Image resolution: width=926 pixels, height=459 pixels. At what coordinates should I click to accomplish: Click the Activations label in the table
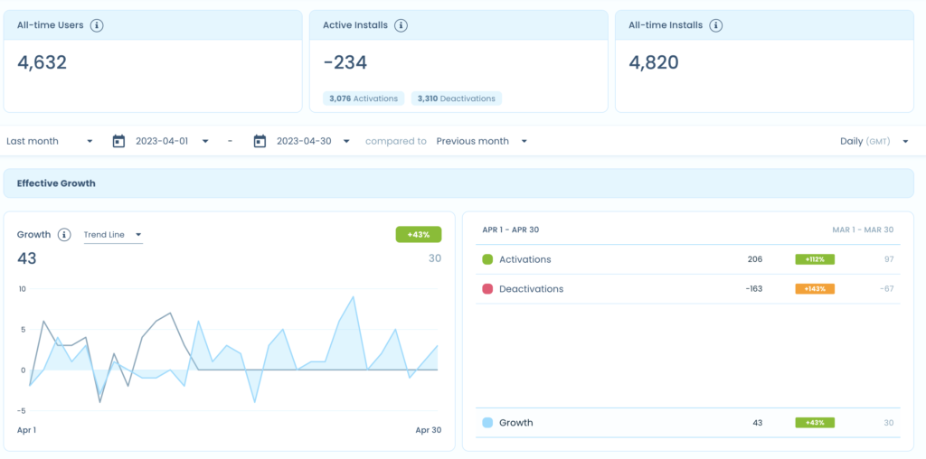[x=525, y=259]
